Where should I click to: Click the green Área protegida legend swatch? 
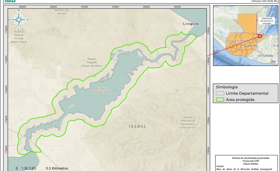[x=220, y=100]
